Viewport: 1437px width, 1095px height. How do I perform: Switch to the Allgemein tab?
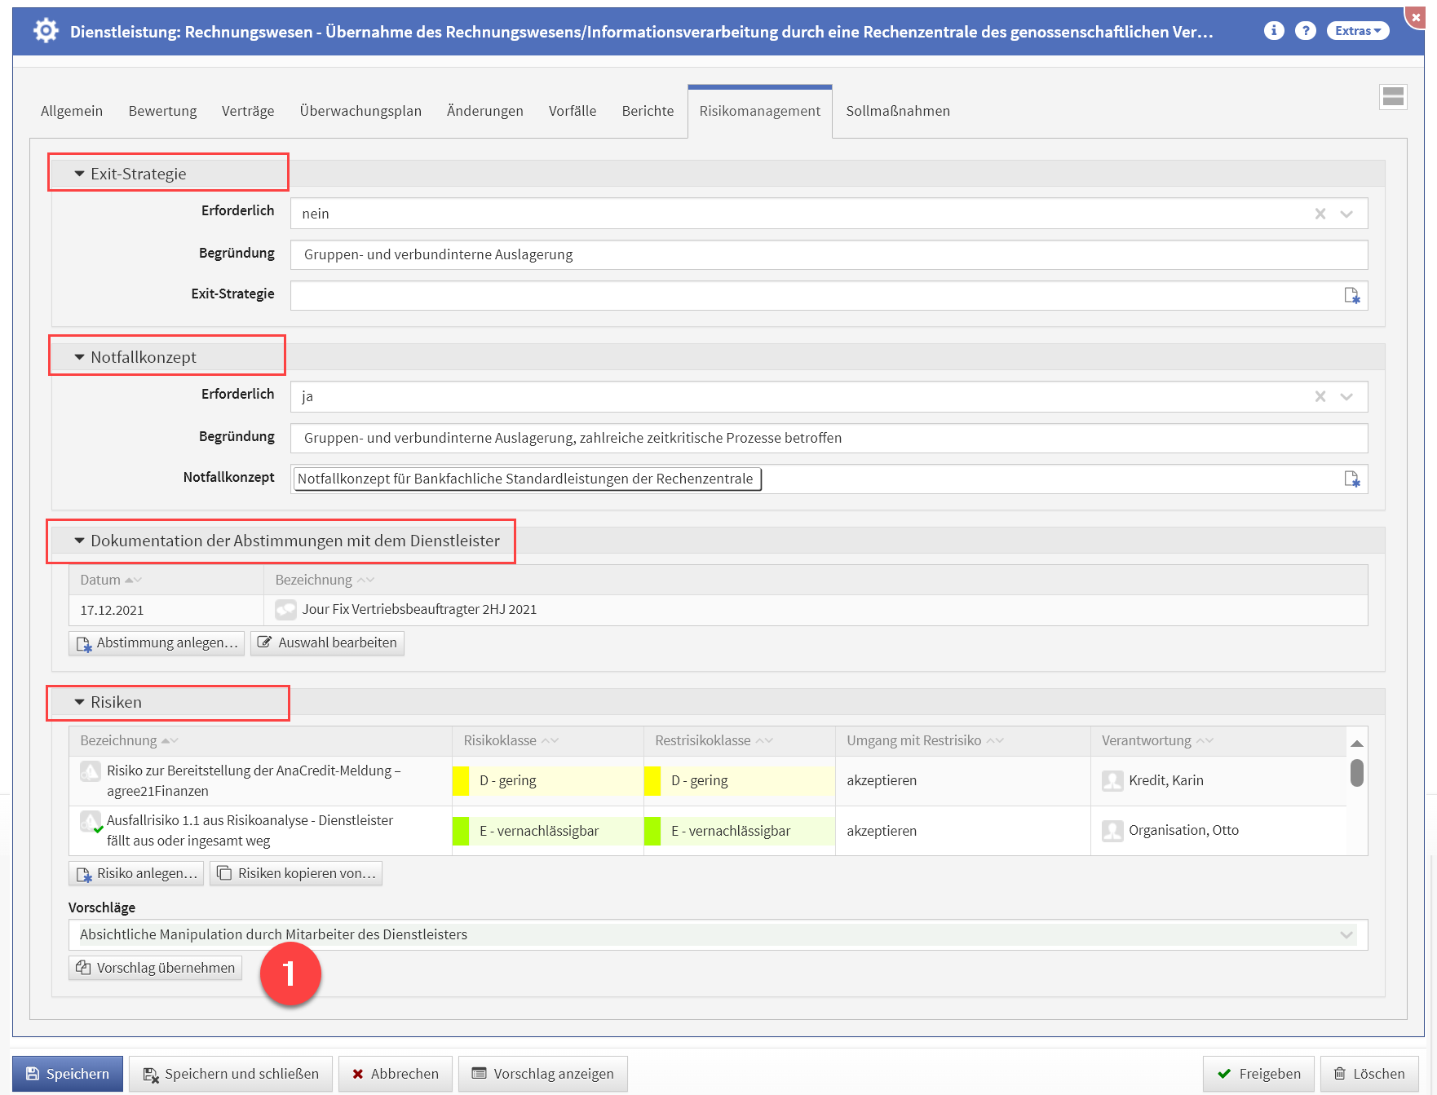72,111
